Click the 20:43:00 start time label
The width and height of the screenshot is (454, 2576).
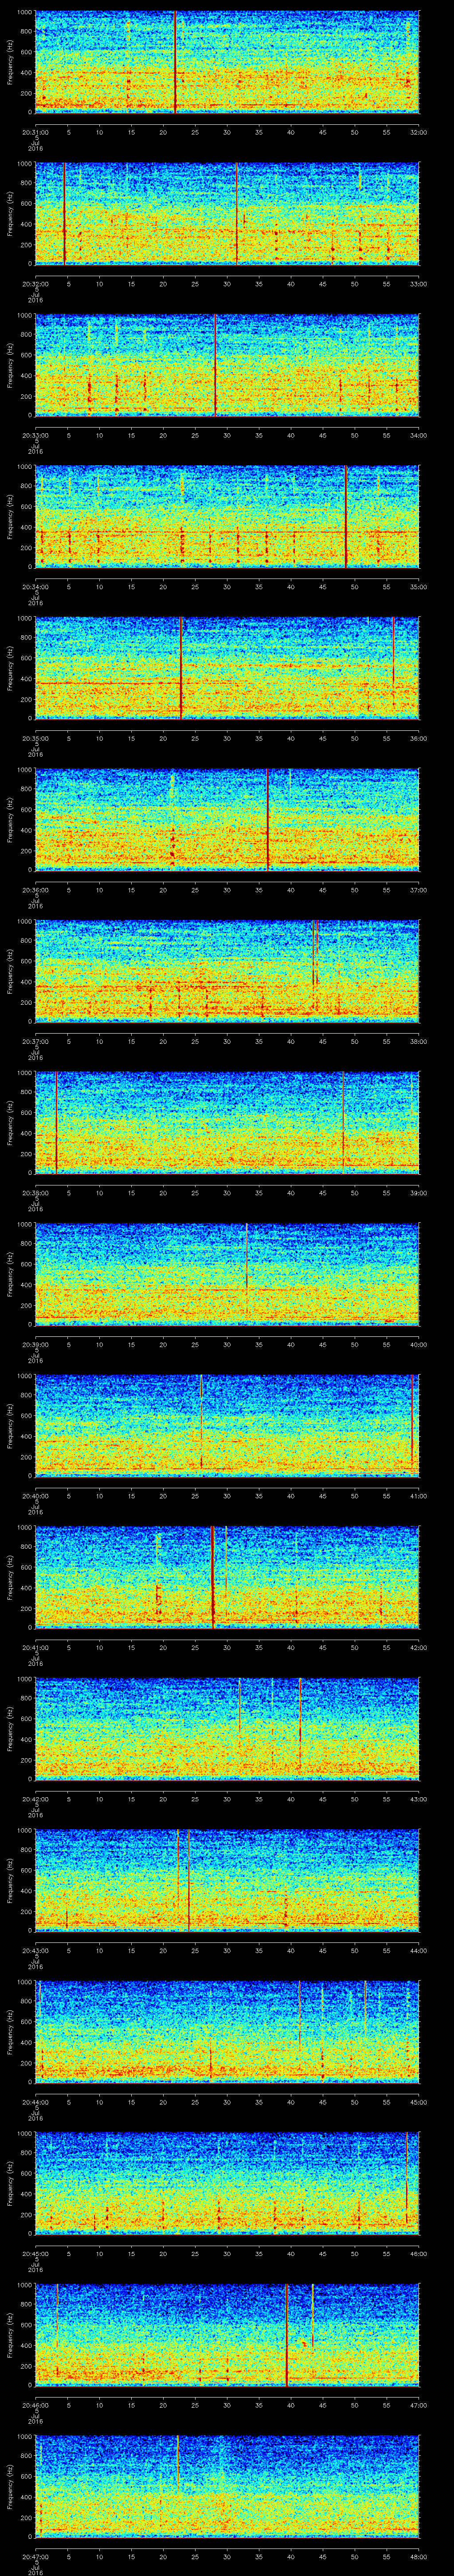click(x=36, y=1950)
